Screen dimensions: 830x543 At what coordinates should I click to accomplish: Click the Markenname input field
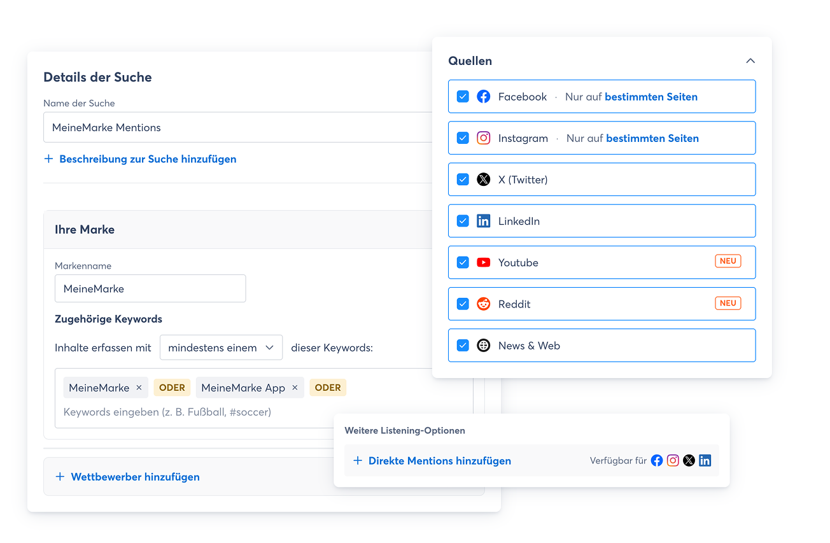[x=150, y=288]
